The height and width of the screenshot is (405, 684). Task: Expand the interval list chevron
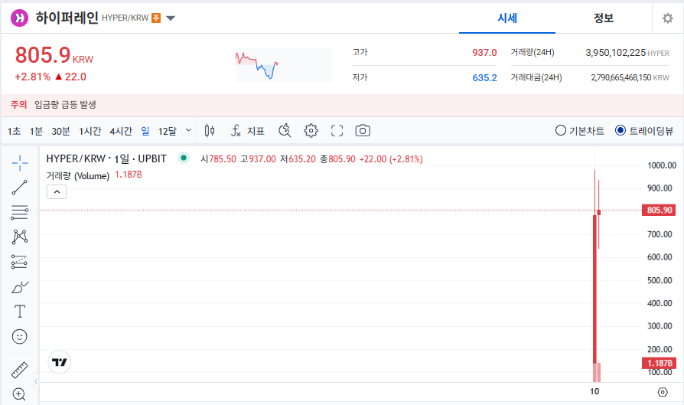[x=188, y=130]
